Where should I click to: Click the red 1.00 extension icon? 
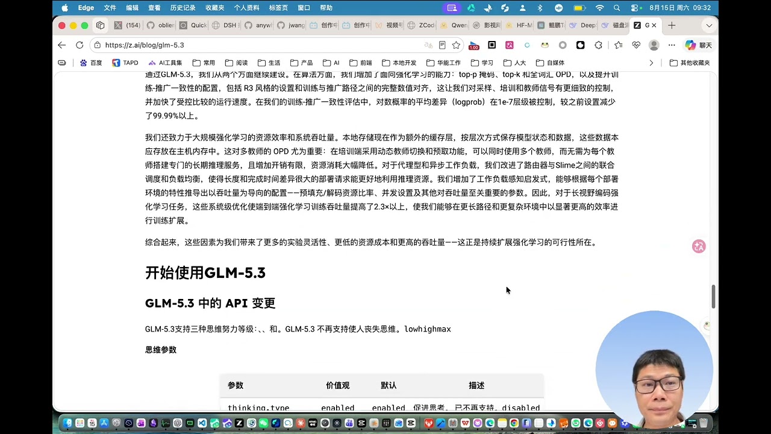click(x=473, y=45)
